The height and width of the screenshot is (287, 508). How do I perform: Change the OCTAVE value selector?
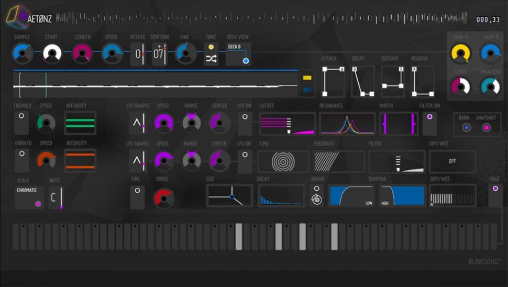[139, 54]
